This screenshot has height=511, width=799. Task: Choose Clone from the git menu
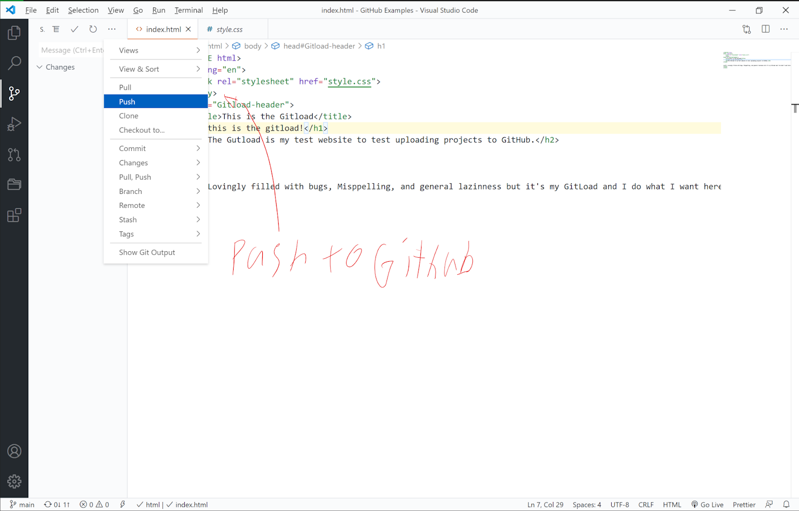pos(156,116)
